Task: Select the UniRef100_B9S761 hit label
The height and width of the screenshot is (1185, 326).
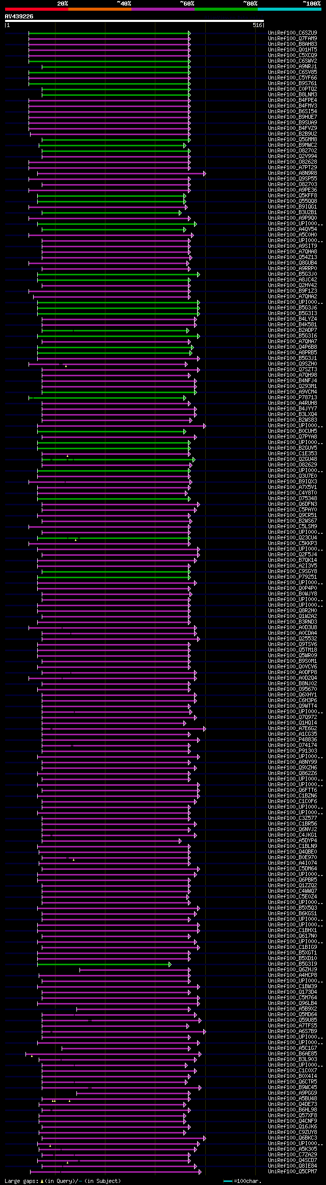Action: [292, 84]
